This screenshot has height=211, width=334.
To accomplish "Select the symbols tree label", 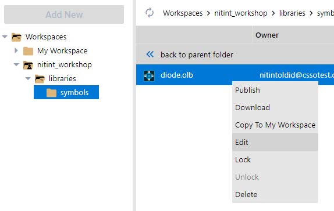I will (x=74, y=93).
